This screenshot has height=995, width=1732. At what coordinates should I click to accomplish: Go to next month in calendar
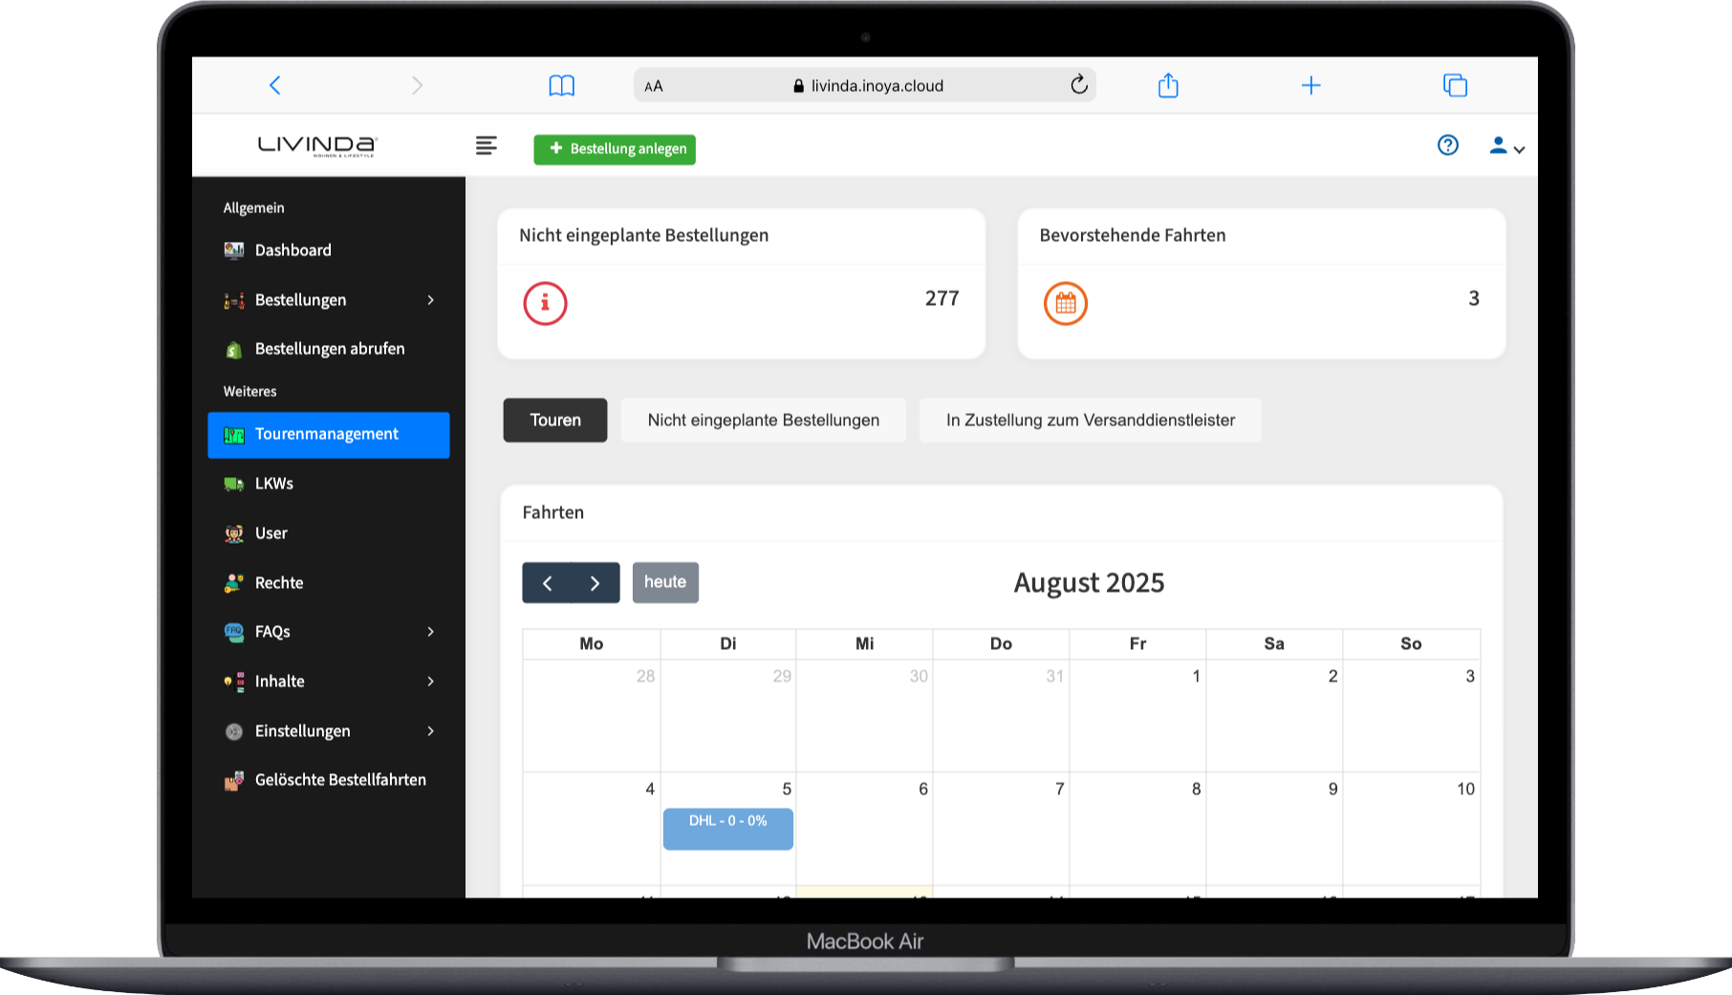595,583
